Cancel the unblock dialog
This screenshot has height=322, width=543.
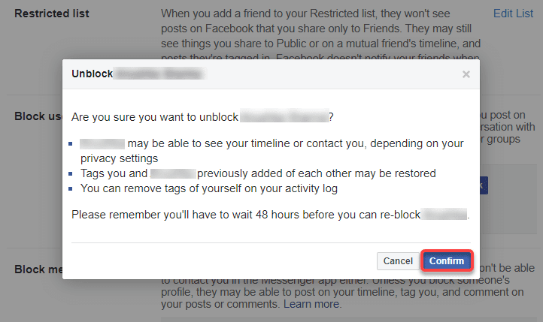pyautogui.click(x=398, y=261)
